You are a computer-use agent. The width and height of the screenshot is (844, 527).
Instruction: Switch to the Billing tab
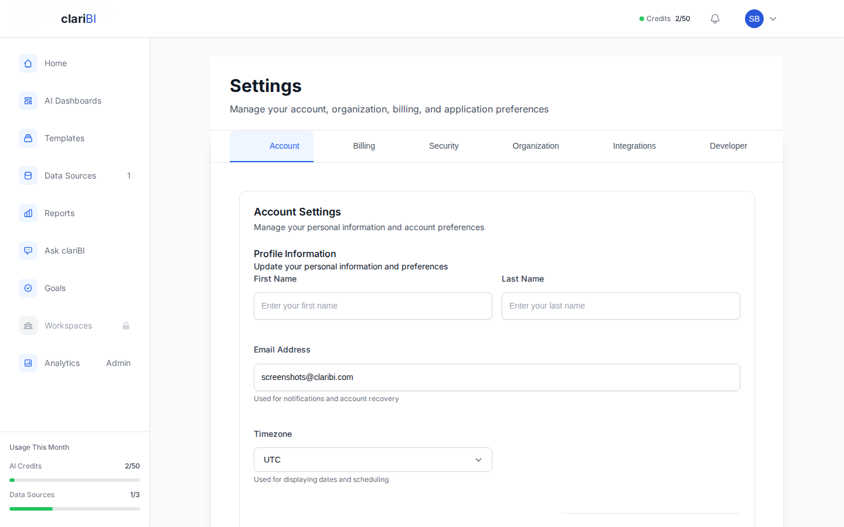364,146
